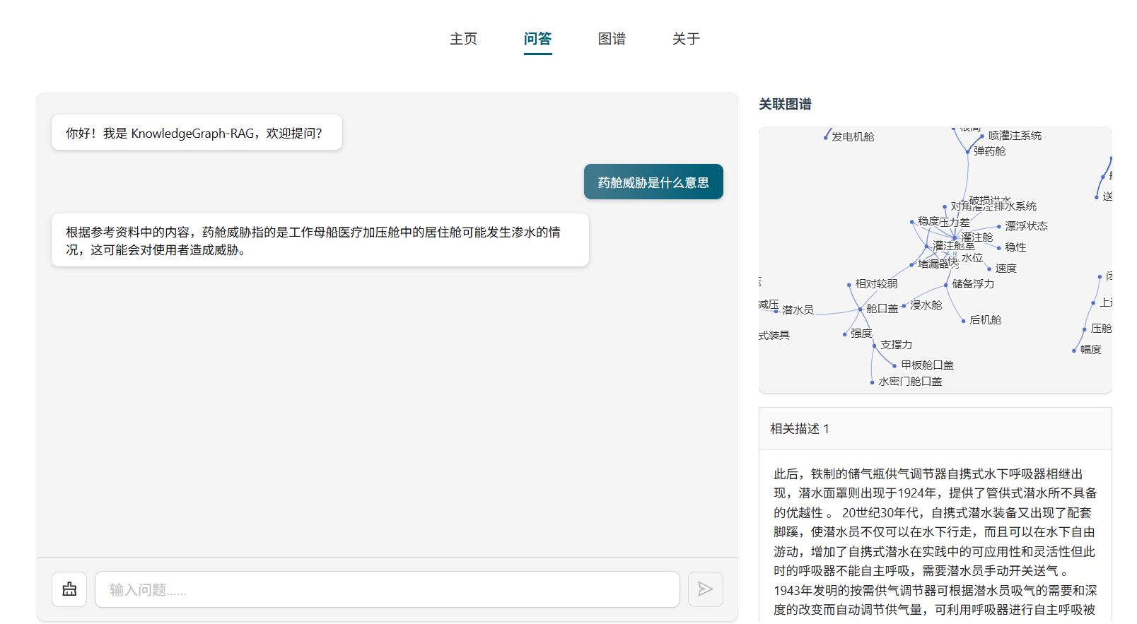Select the 支撑力 graph node
The width and height of the screenshot is (1137, 624).
click(x=875, y=346)
